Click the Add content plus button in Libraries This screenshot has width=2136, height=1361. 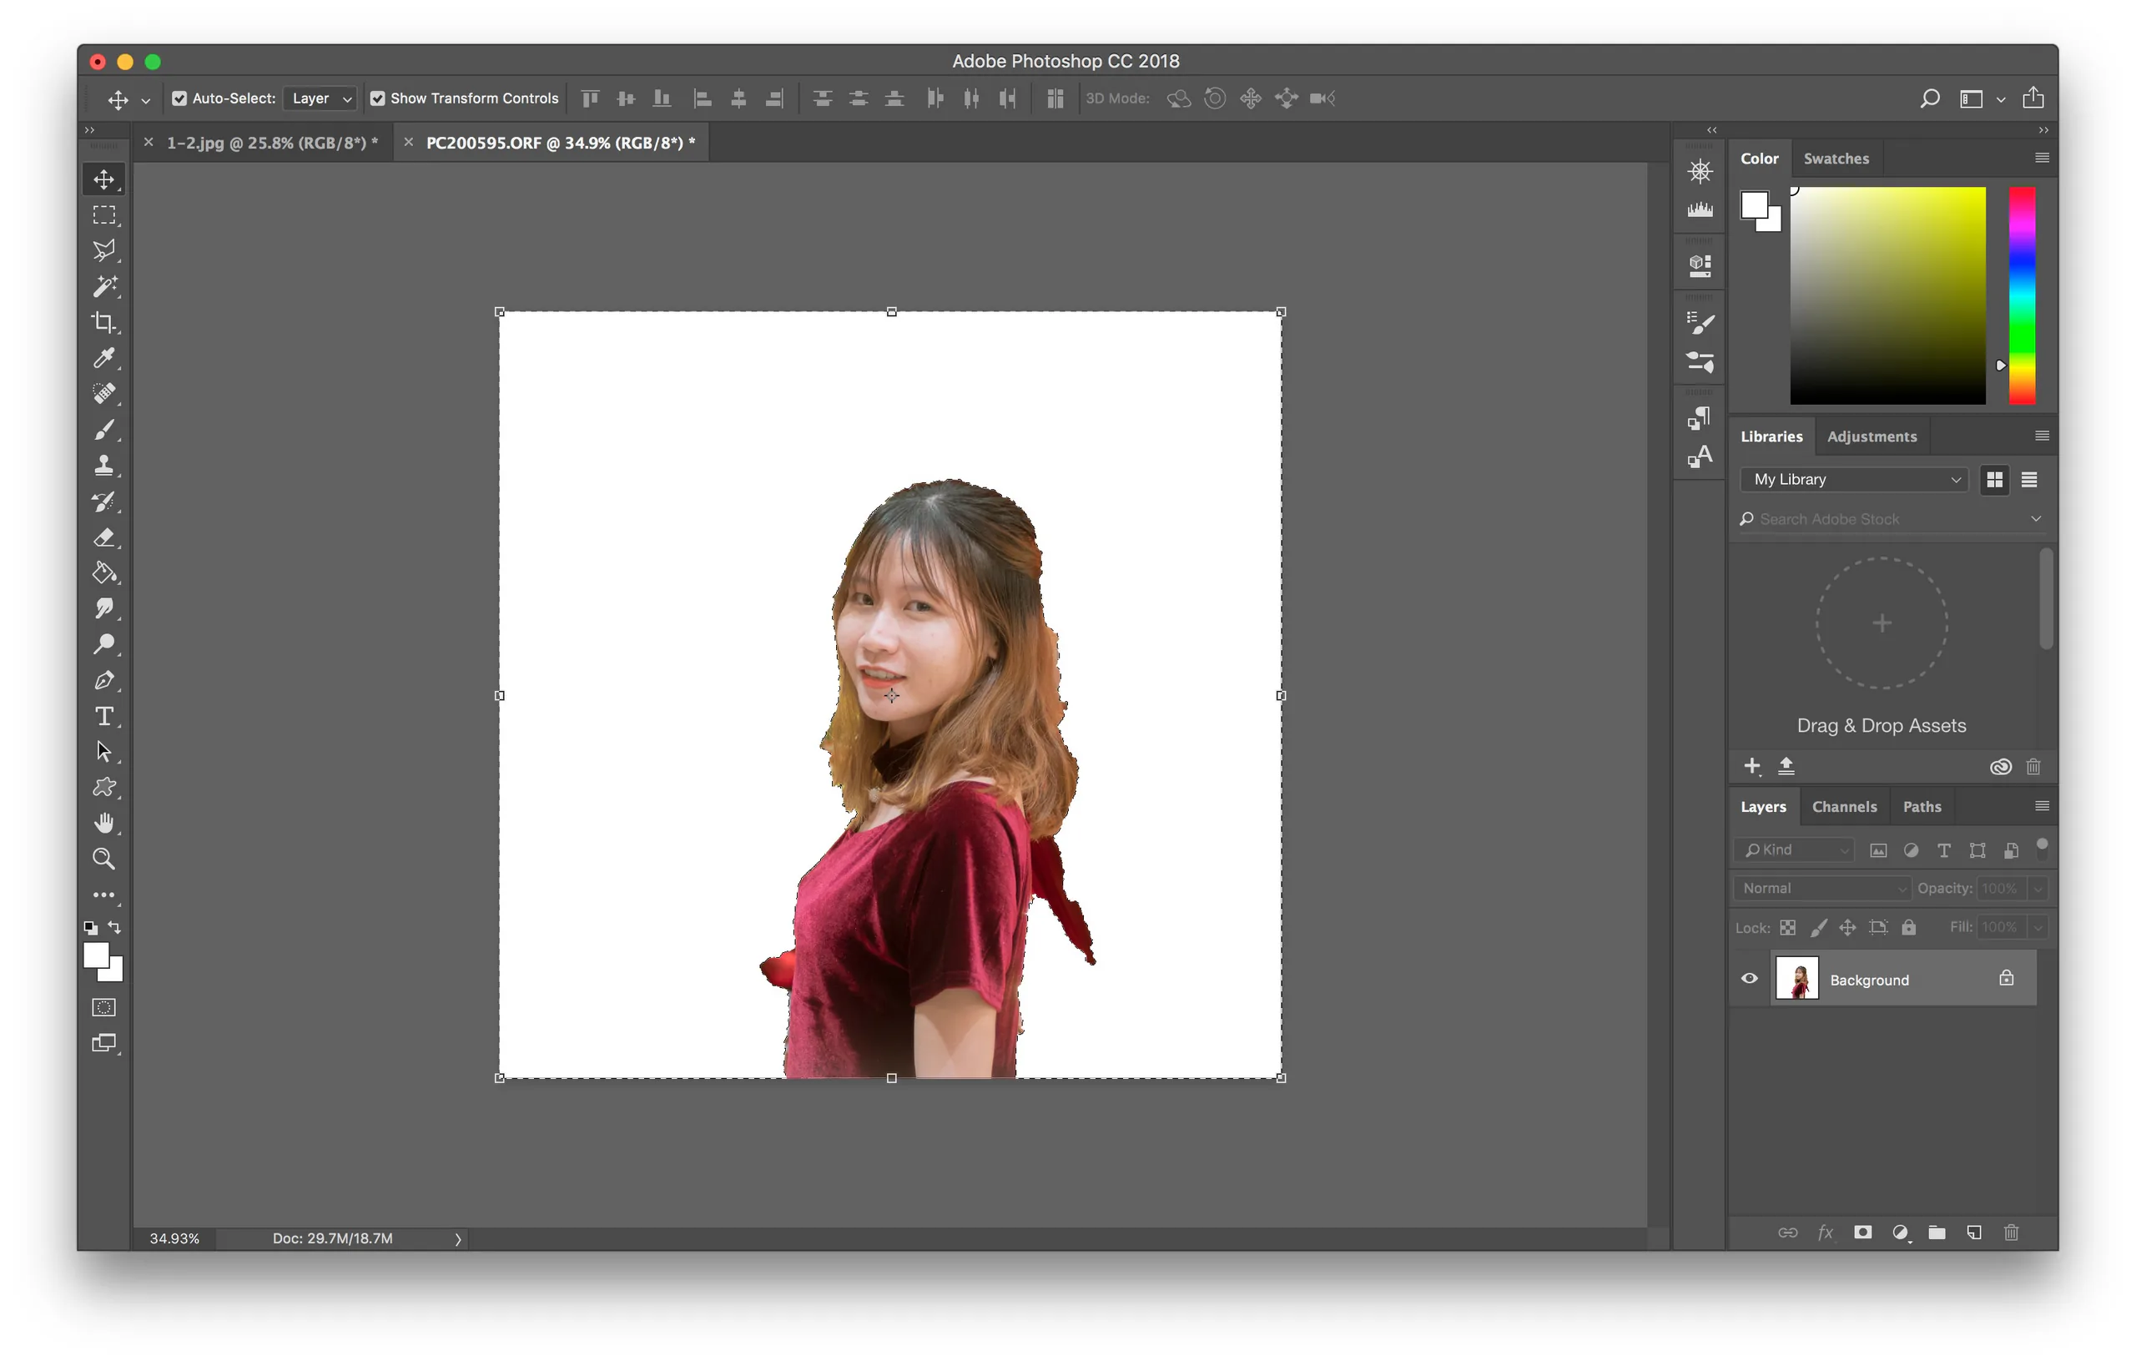[x=1752, y=766]
